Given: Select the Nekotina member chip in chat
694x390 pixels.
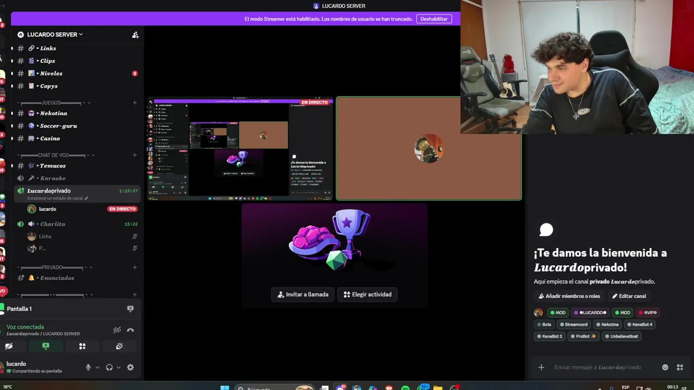Looking at the screenshot, I should point(607,324).
